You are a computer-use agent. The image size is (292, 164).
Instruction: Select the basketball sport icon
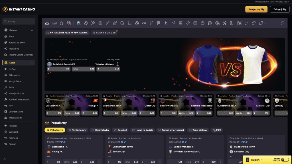(100, 23)
